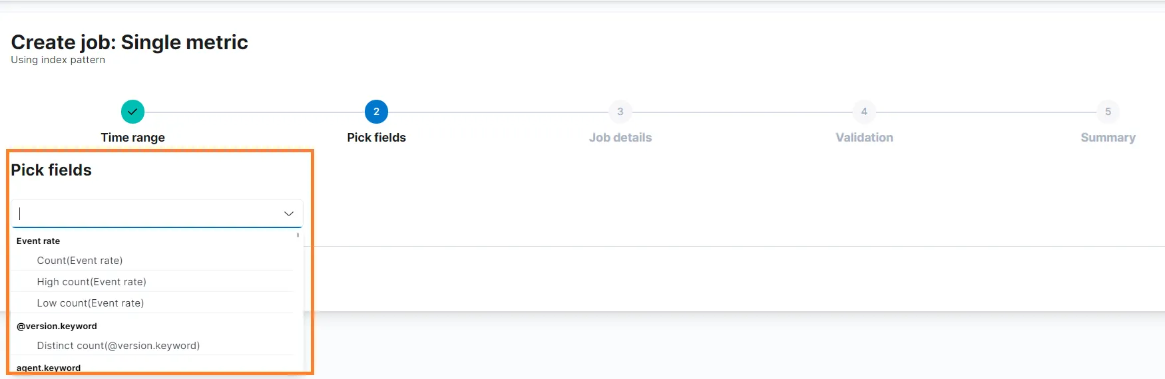
Task: Click the dropdown list scrollbar thumb
Action: [x=298, y=235]
